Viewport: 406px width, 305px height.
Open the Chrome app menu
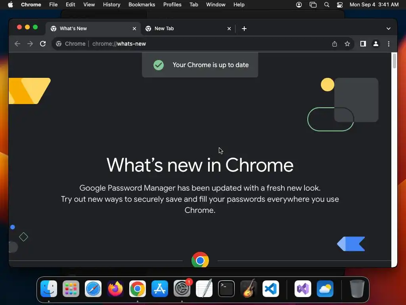31,5
